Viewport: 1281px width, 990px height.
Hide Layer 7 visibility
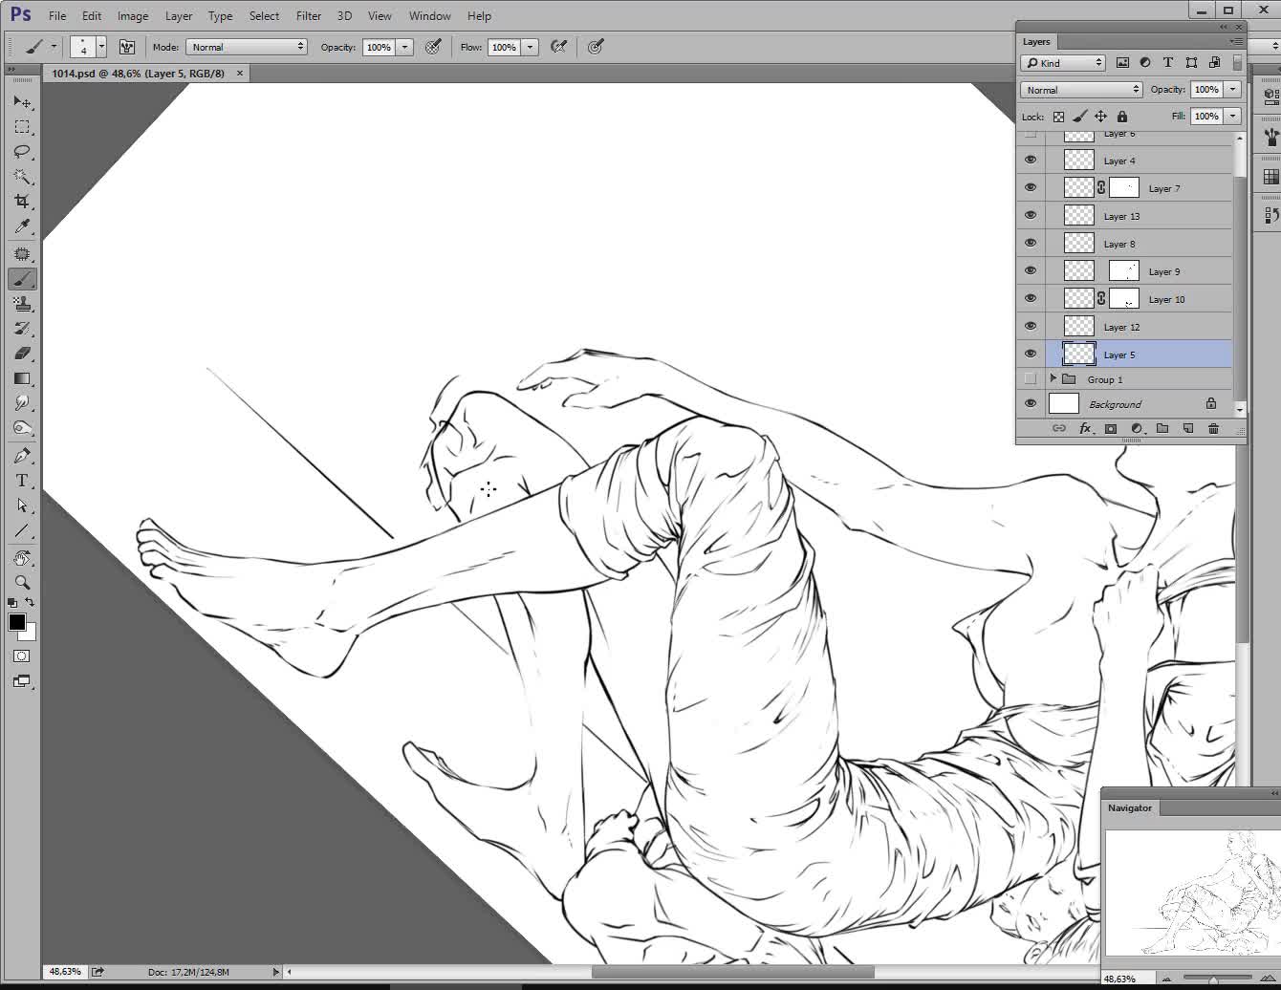tap(1031, 188)
